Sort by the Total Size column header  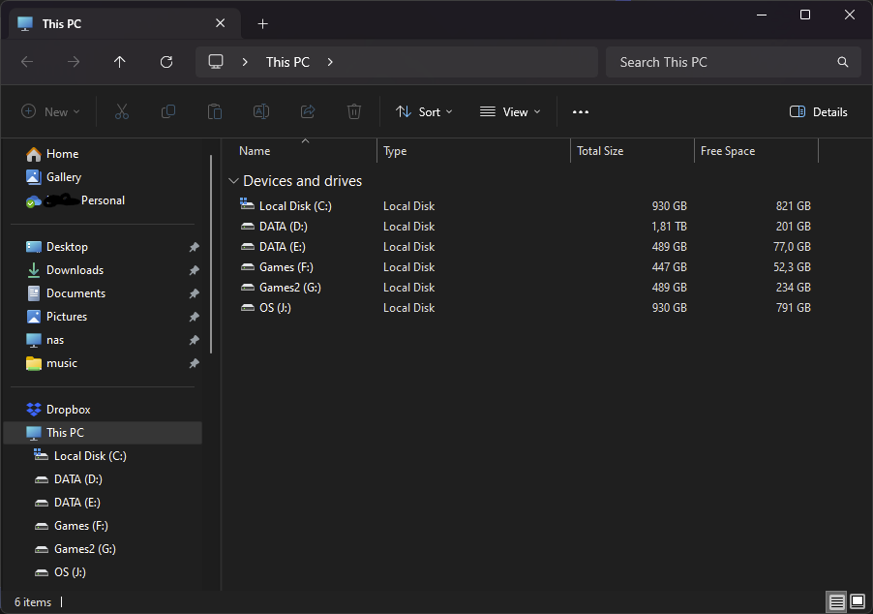pos(632,151)
